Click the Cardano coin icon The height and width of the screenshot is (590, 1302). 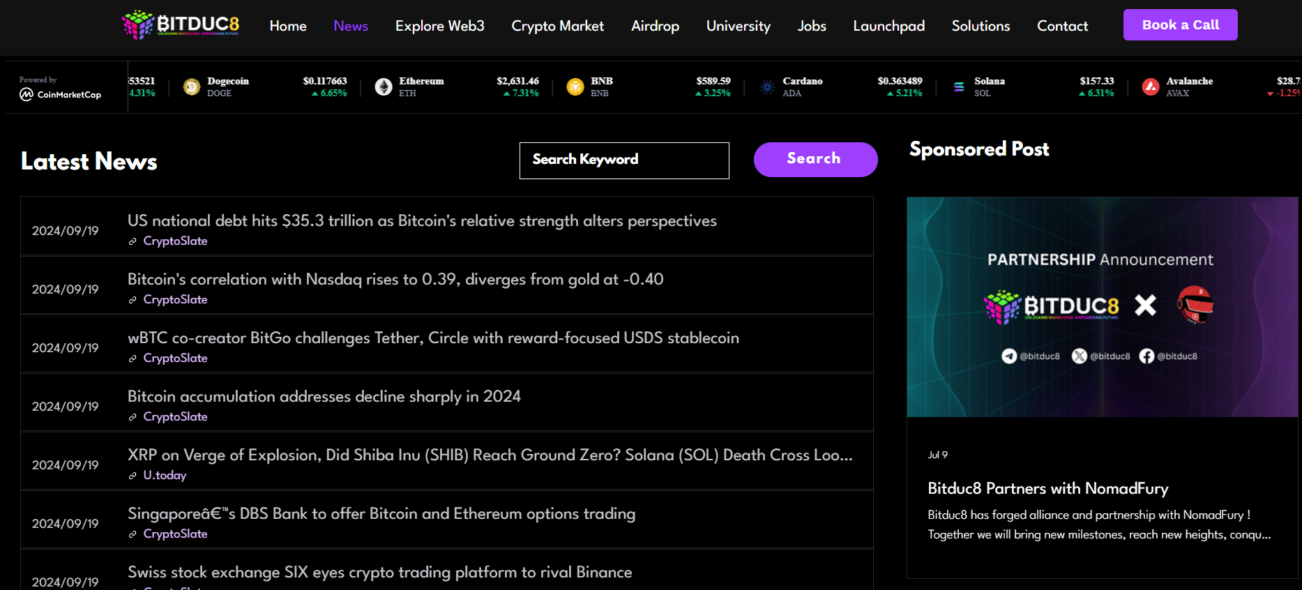coord(767,87)
